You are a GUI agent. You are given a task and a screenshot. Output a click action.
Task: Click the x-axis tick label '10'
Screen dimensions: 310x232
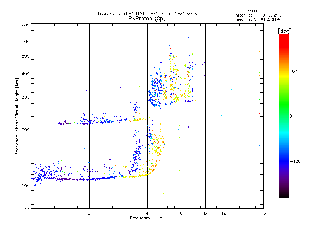pos(224,213)
